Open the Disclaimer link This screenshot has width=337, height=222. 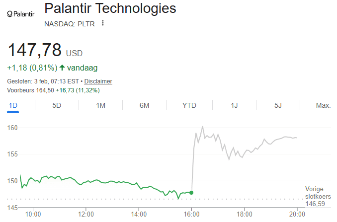[x=98, y=81]
